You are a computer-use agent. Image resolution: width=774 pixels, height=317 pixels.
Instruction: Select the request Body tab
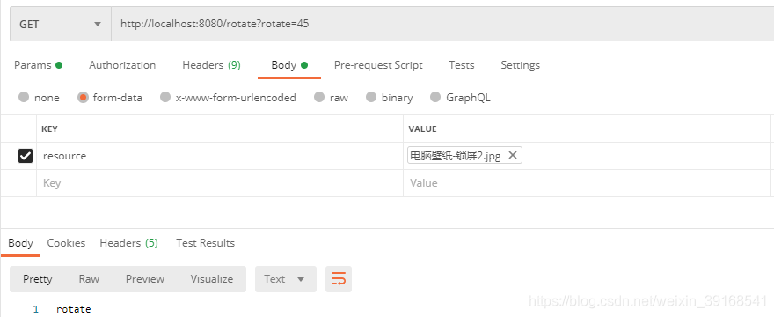(x=289, y=65)
